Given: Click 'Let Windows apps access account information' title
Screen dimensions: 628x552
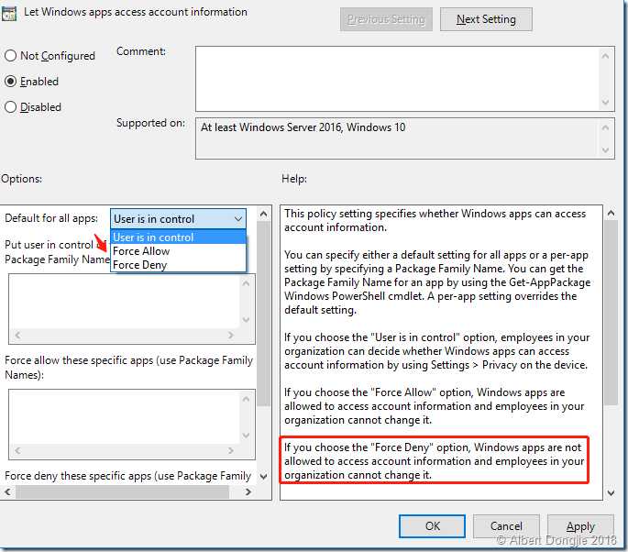Looking at the screenshot, I should click(x=136, y=12).
